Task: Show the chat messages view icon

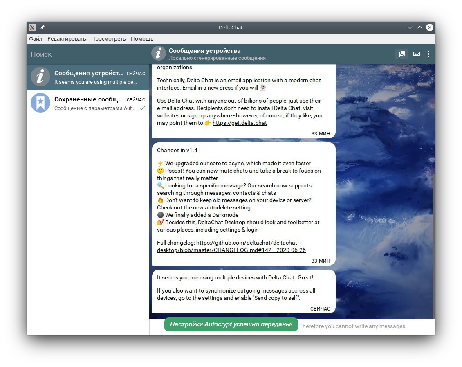Action: pos(401,54)
